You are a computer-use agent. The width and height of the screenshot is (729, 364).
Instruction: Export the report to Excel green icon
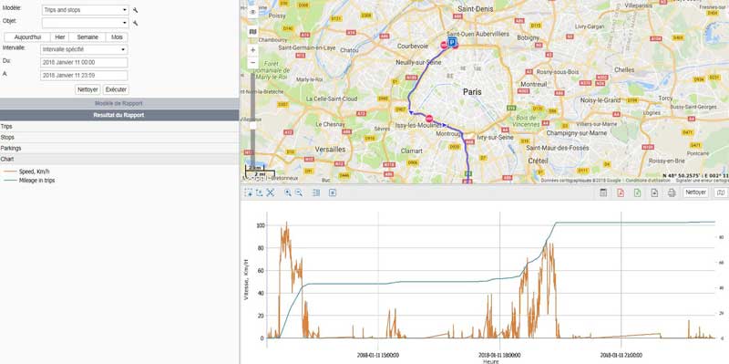pos(637,192)
